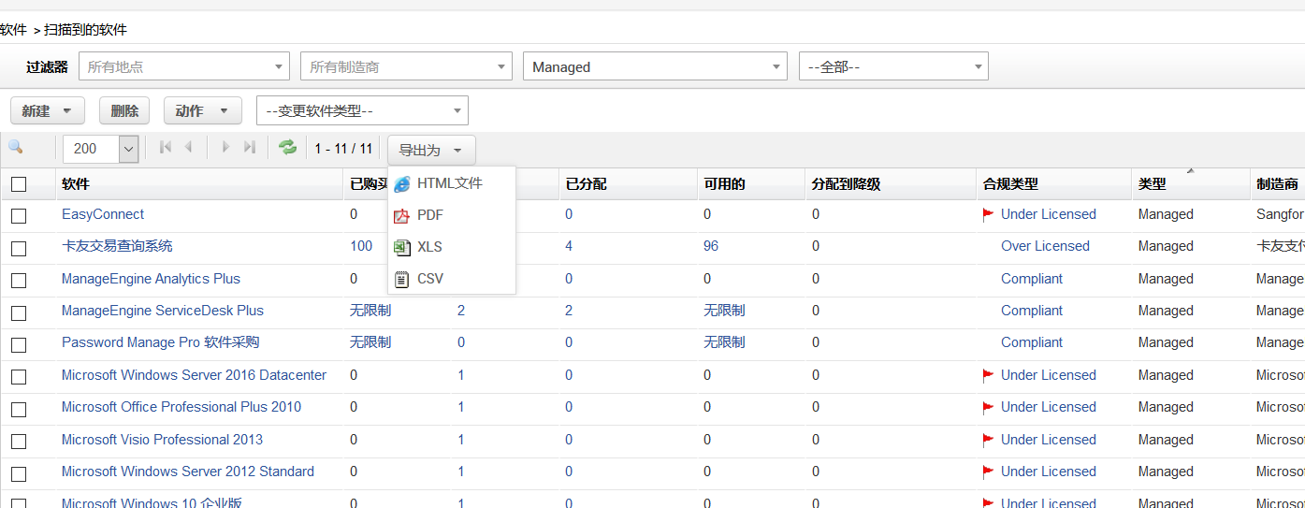Click the magnifier search icon

pos(15,148)
